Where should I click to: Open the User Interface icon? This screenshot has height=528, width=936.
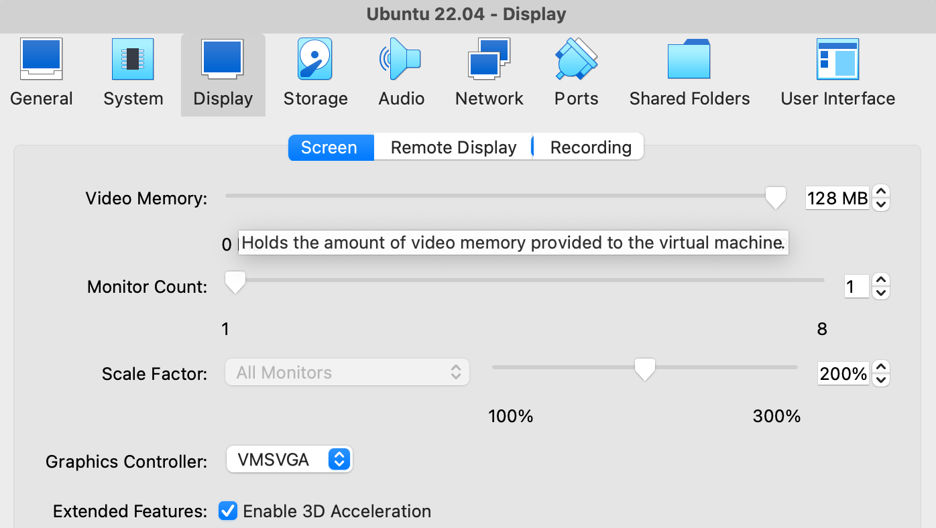coord(838,59)
